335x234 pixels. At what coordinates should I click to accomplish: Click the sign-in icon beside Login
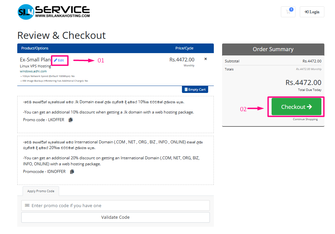[306, 12]
